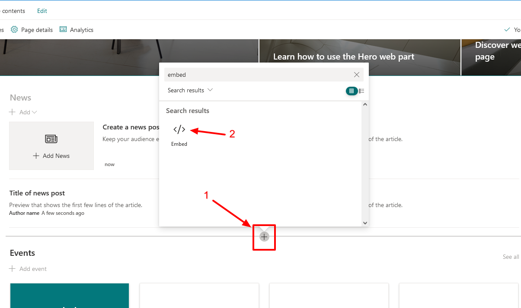Viewport: 521px width, 308px height.
Task: Clear the embed search with the X icon
Action: click(356, 74)
